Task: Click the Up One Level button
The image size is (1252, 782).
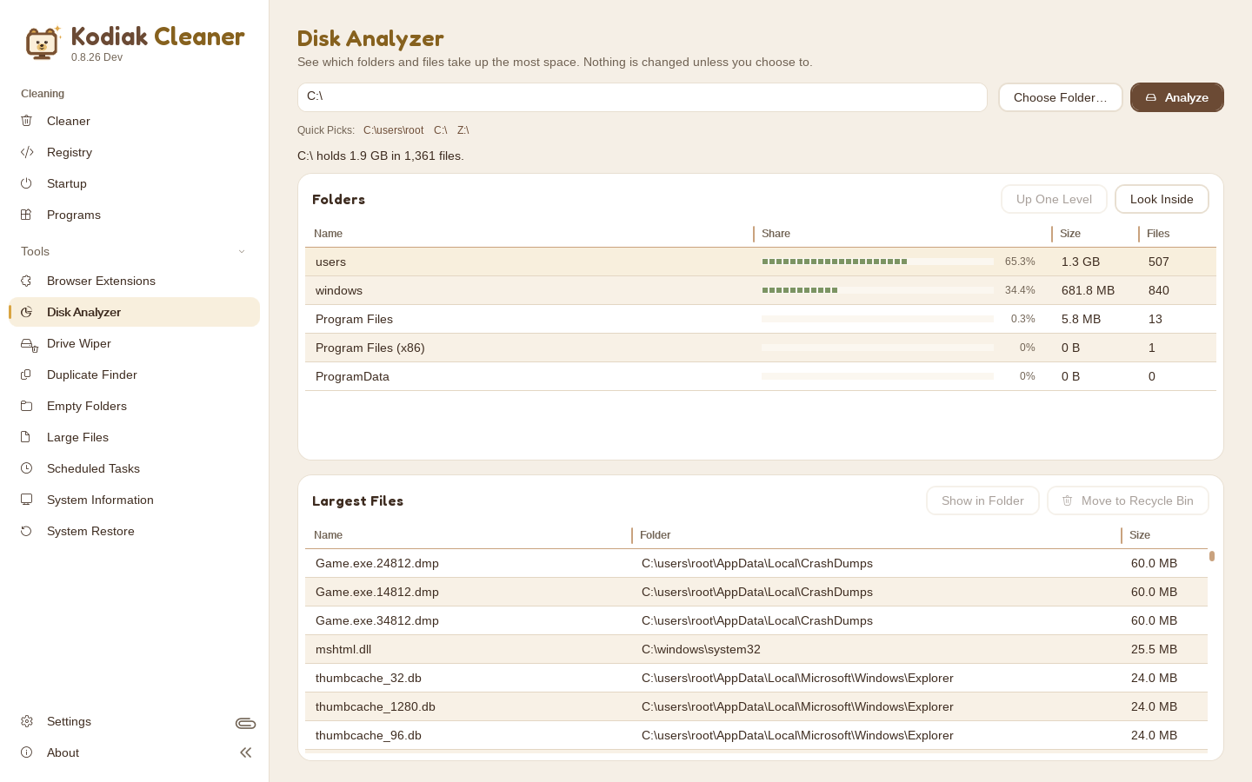Action: click(1054, 199)
